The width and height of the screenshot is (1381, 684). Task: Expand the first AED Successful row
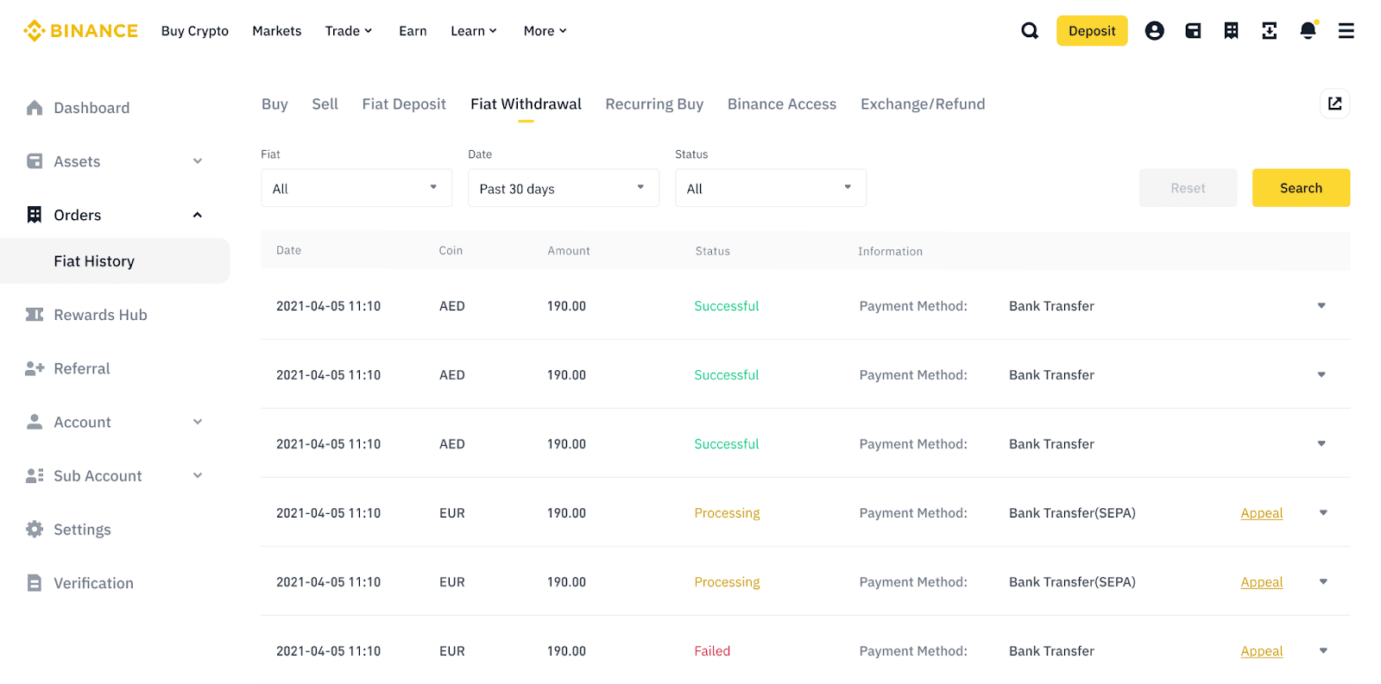pos(1321,306)
